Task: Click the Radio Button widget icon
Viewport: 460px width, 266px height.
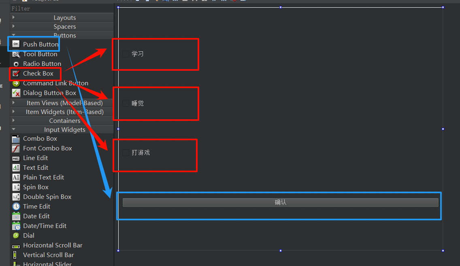Action: (x=16, y=64)
